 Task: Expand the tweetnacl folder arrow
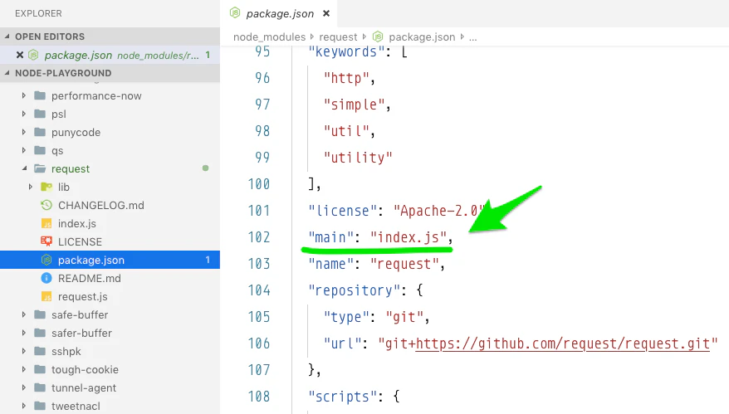(24, 406)
